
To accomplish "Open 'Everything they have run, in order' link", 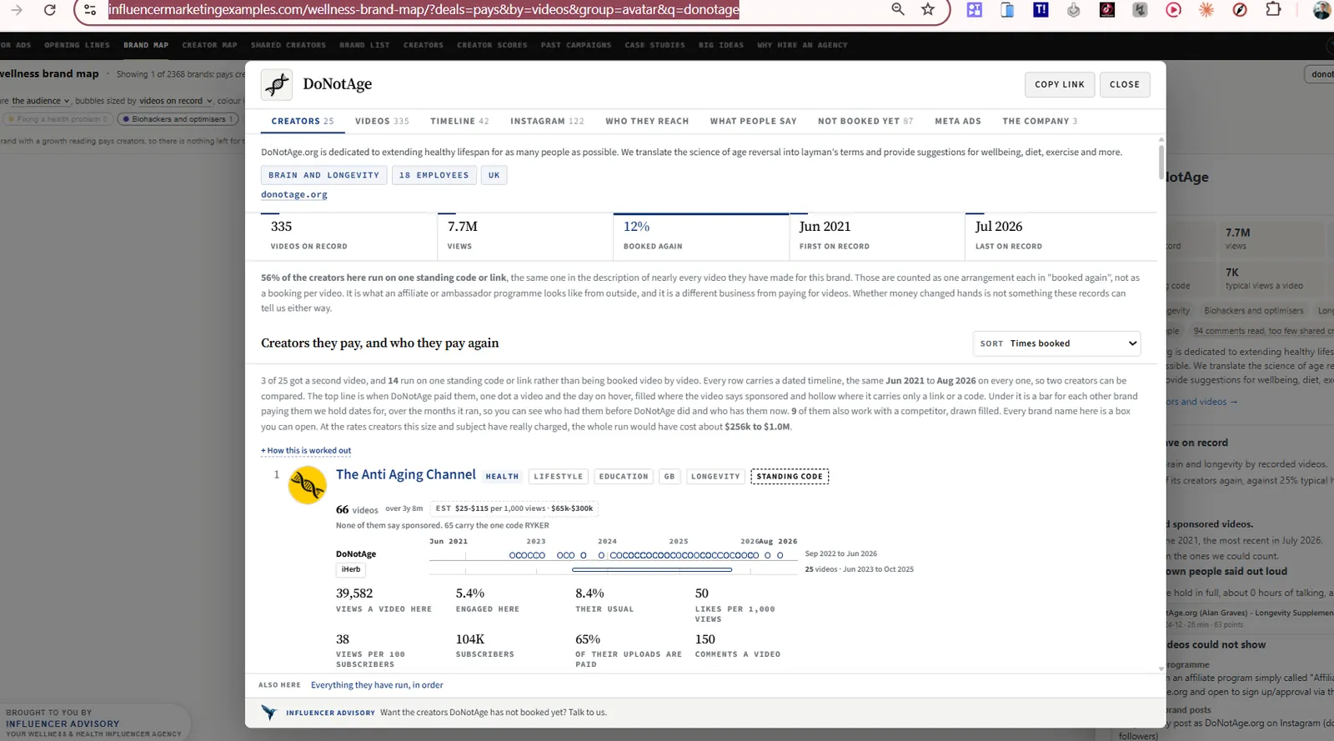I will click(x=377, y=685).
